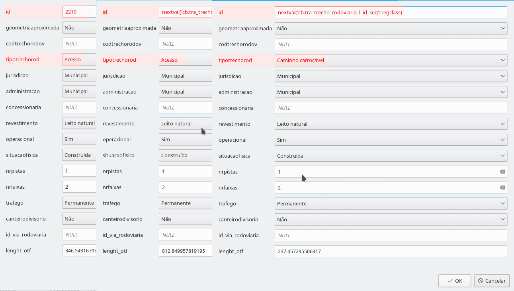514x291 pixels.
Task: Expand focused revestimento dropdown in the 812.849957819195 form
Action: pyautogui.click(x=186, y=123)
